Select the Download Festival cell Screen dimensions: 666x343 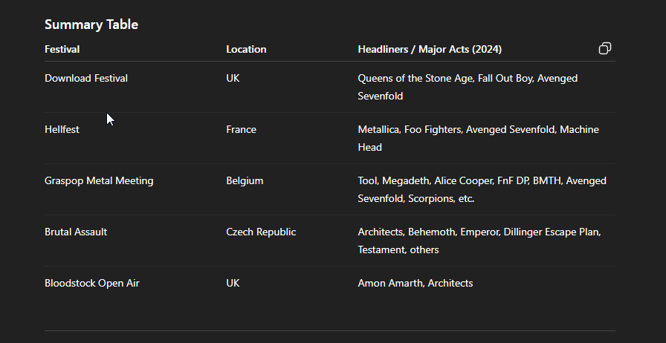pyautogui.click(x=86, y=78)
